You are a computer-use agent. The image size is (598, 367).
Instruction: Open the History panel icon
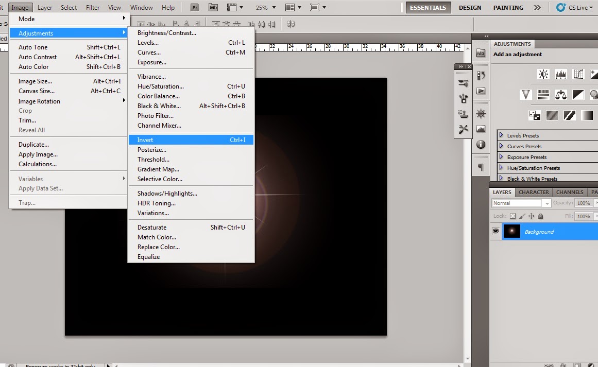(x=481, y=76)
